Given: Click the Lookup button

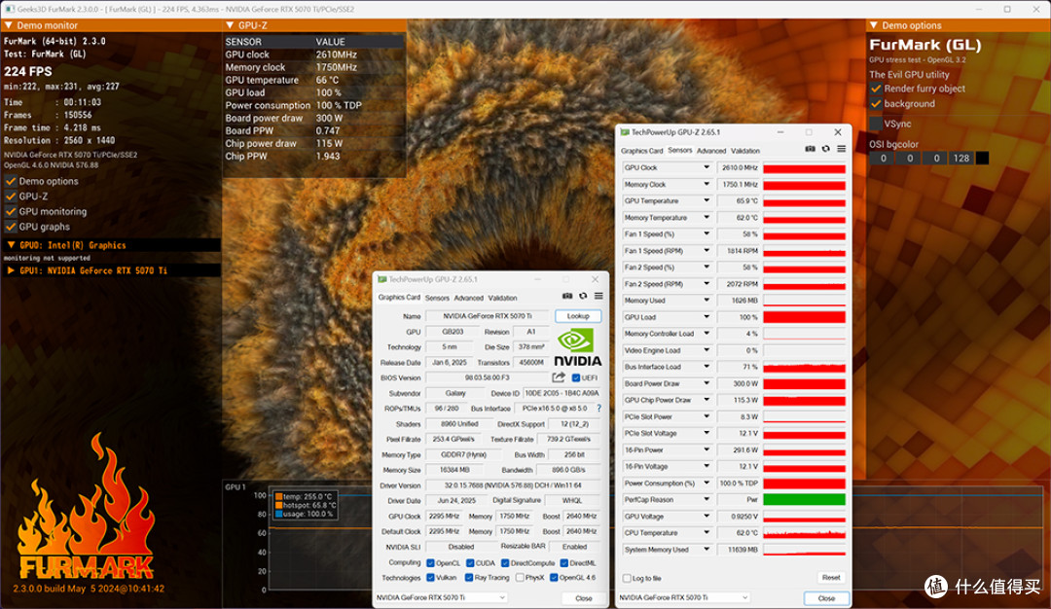Looking at the screenshot, I should pos(578,316).
